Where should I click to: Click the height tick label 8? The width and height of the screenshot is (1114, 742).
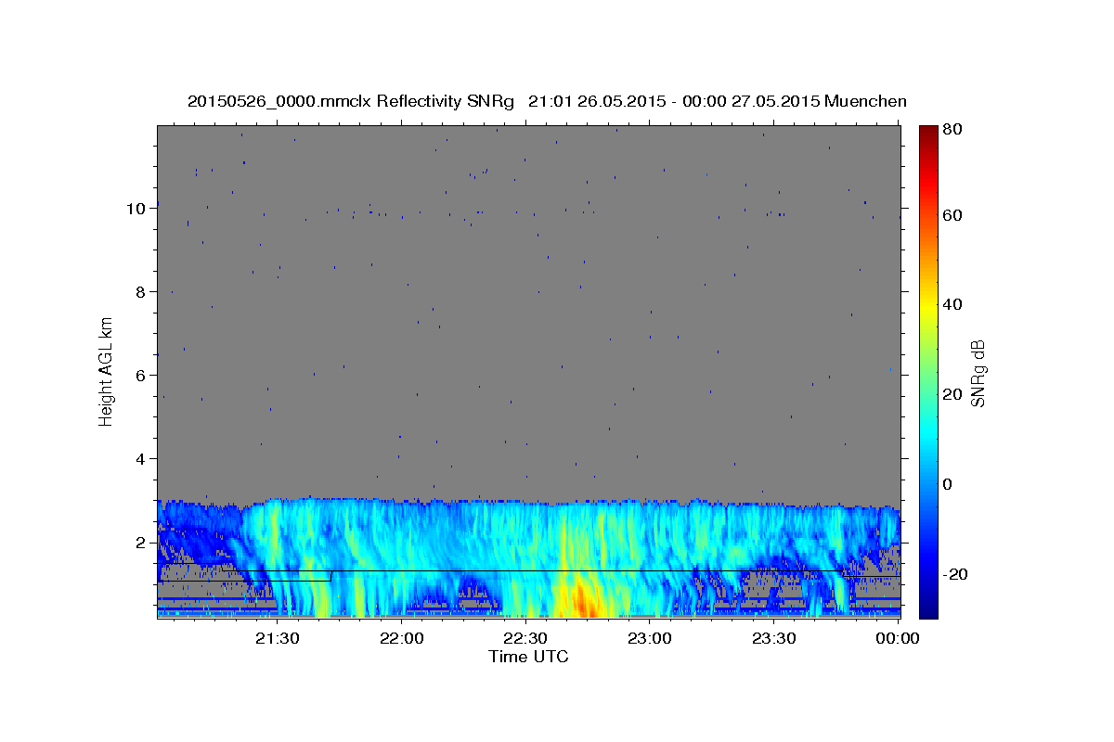(x=141, y=291)
